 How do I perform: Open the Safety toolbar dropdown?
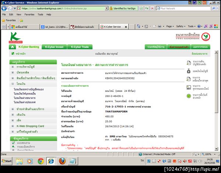click(x=180, y=27)
